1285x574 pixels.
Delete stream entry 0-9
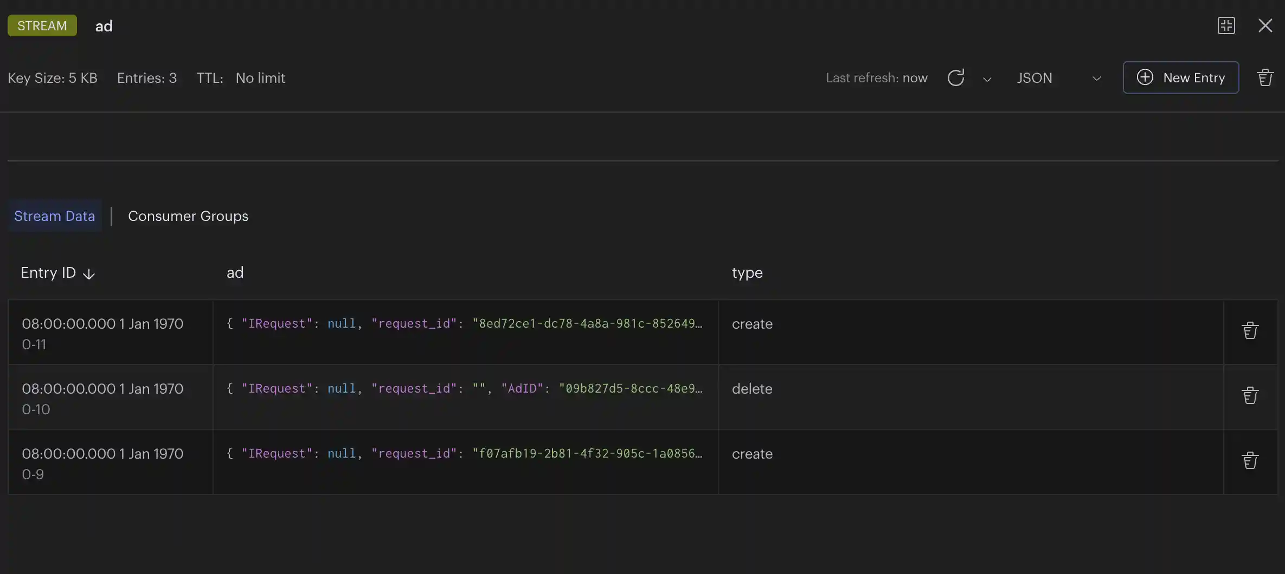tap(1250, 461)
